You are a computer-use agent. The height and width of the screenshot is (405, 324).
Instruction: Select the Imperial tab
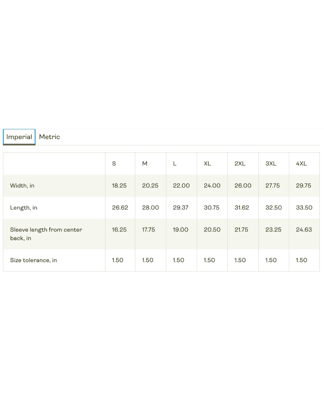point(19,137)
